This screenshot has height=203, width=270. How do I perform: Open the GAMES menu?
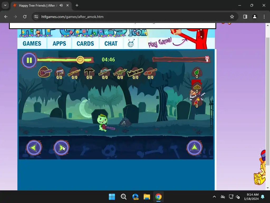pos(32,44)
